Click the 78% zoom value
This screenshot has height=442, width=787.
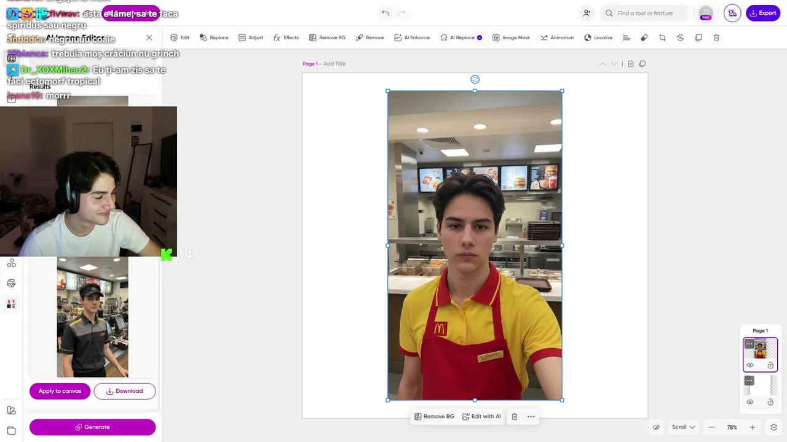point(732,427)
